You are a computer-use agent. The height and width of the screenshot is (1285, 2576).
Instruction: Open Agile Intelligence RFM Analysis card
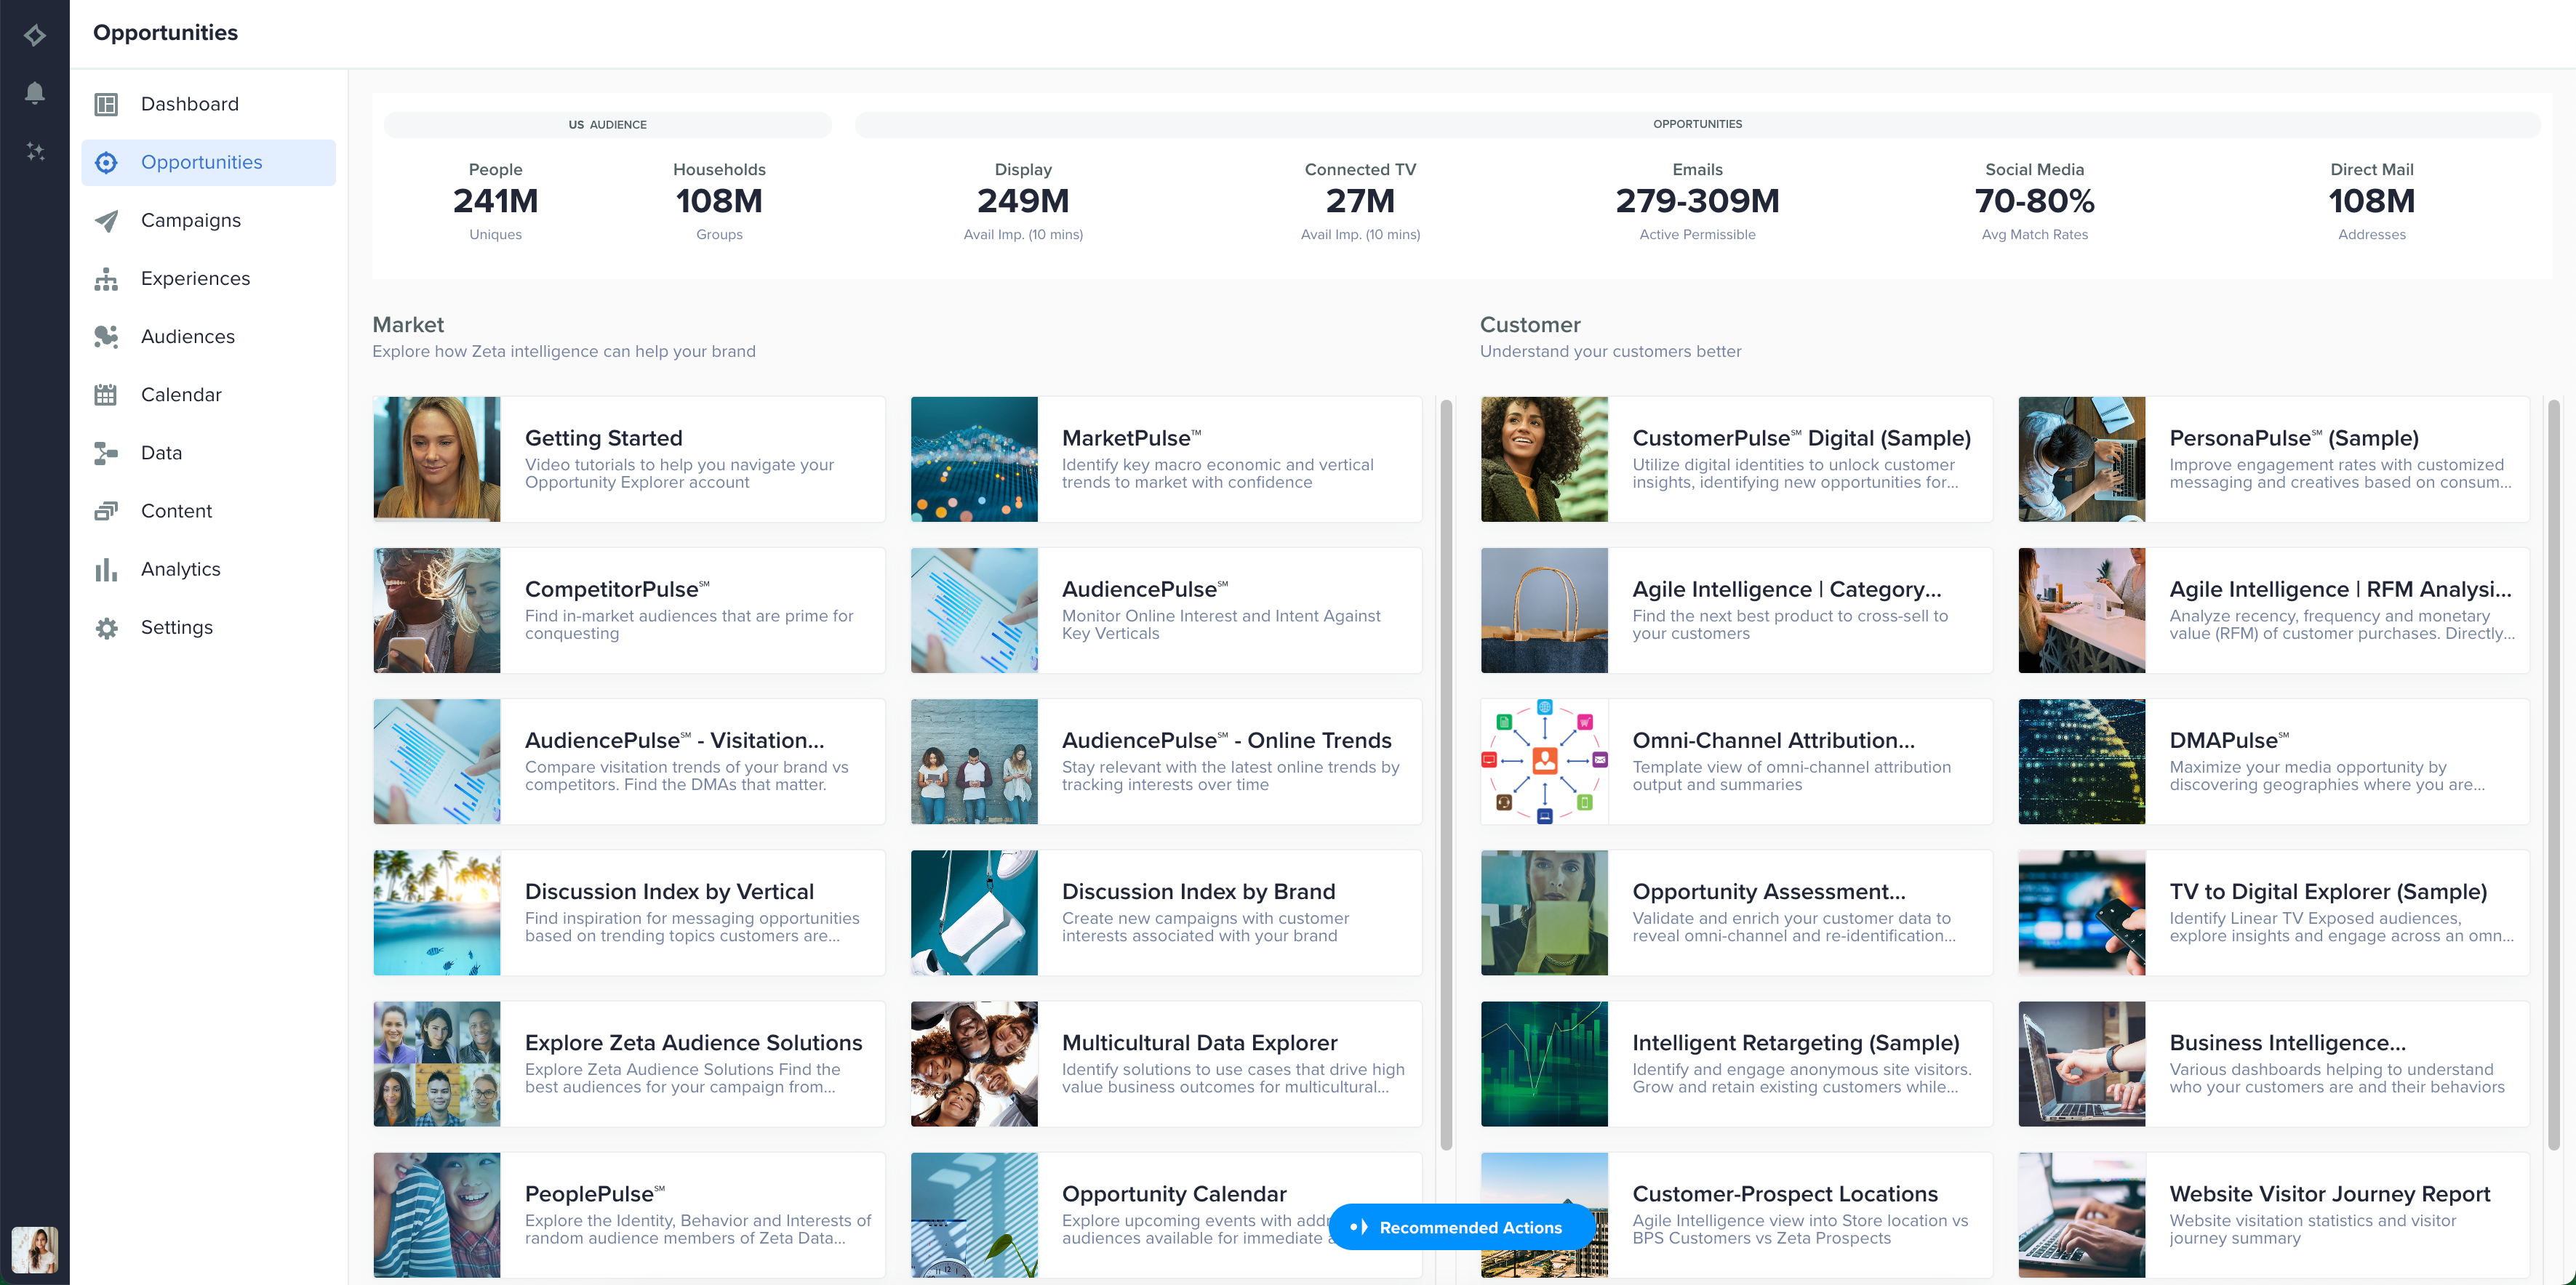[2274, 610]
